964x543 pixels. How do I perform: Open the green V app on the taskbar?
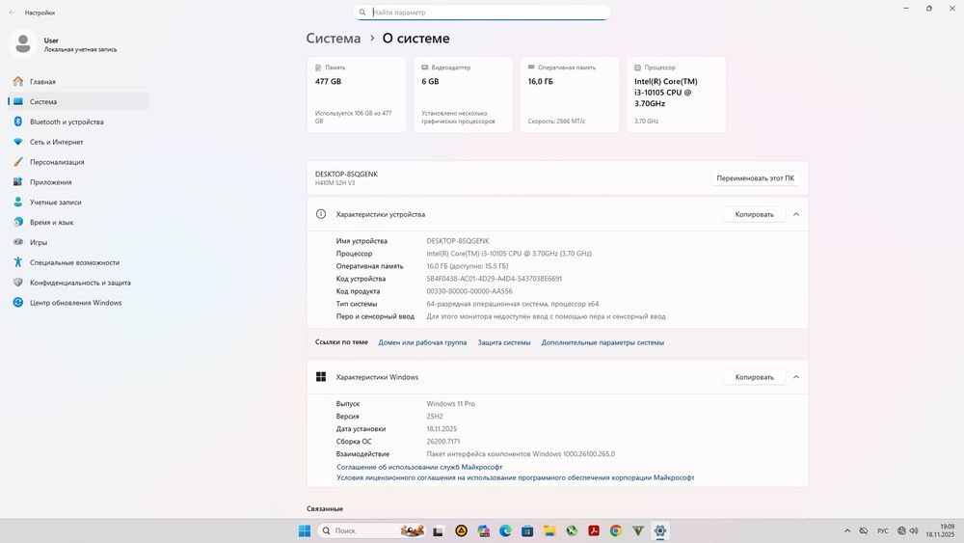pos(637,530)
